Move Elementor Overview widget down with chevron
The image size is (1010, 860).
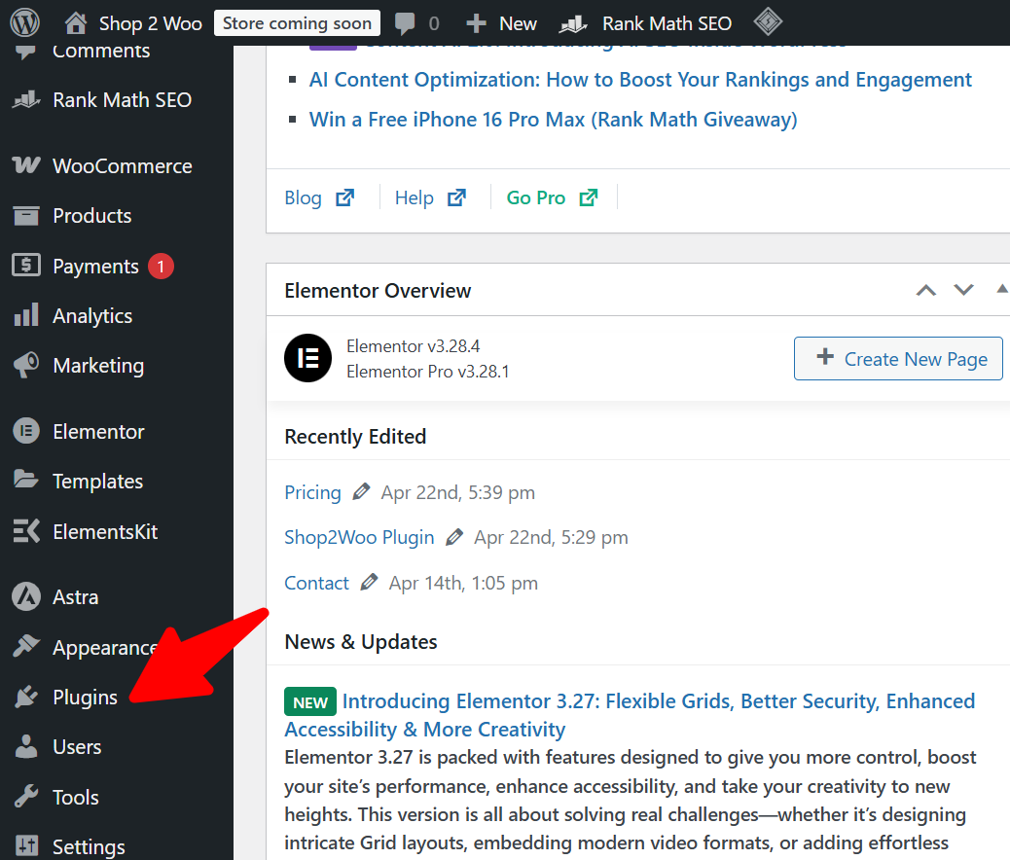pyautogui.click(x=963, y=290)
